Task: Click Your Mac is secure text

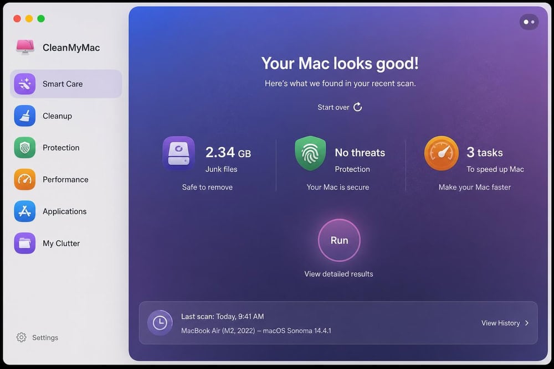Action: click(x=338, y=188)
